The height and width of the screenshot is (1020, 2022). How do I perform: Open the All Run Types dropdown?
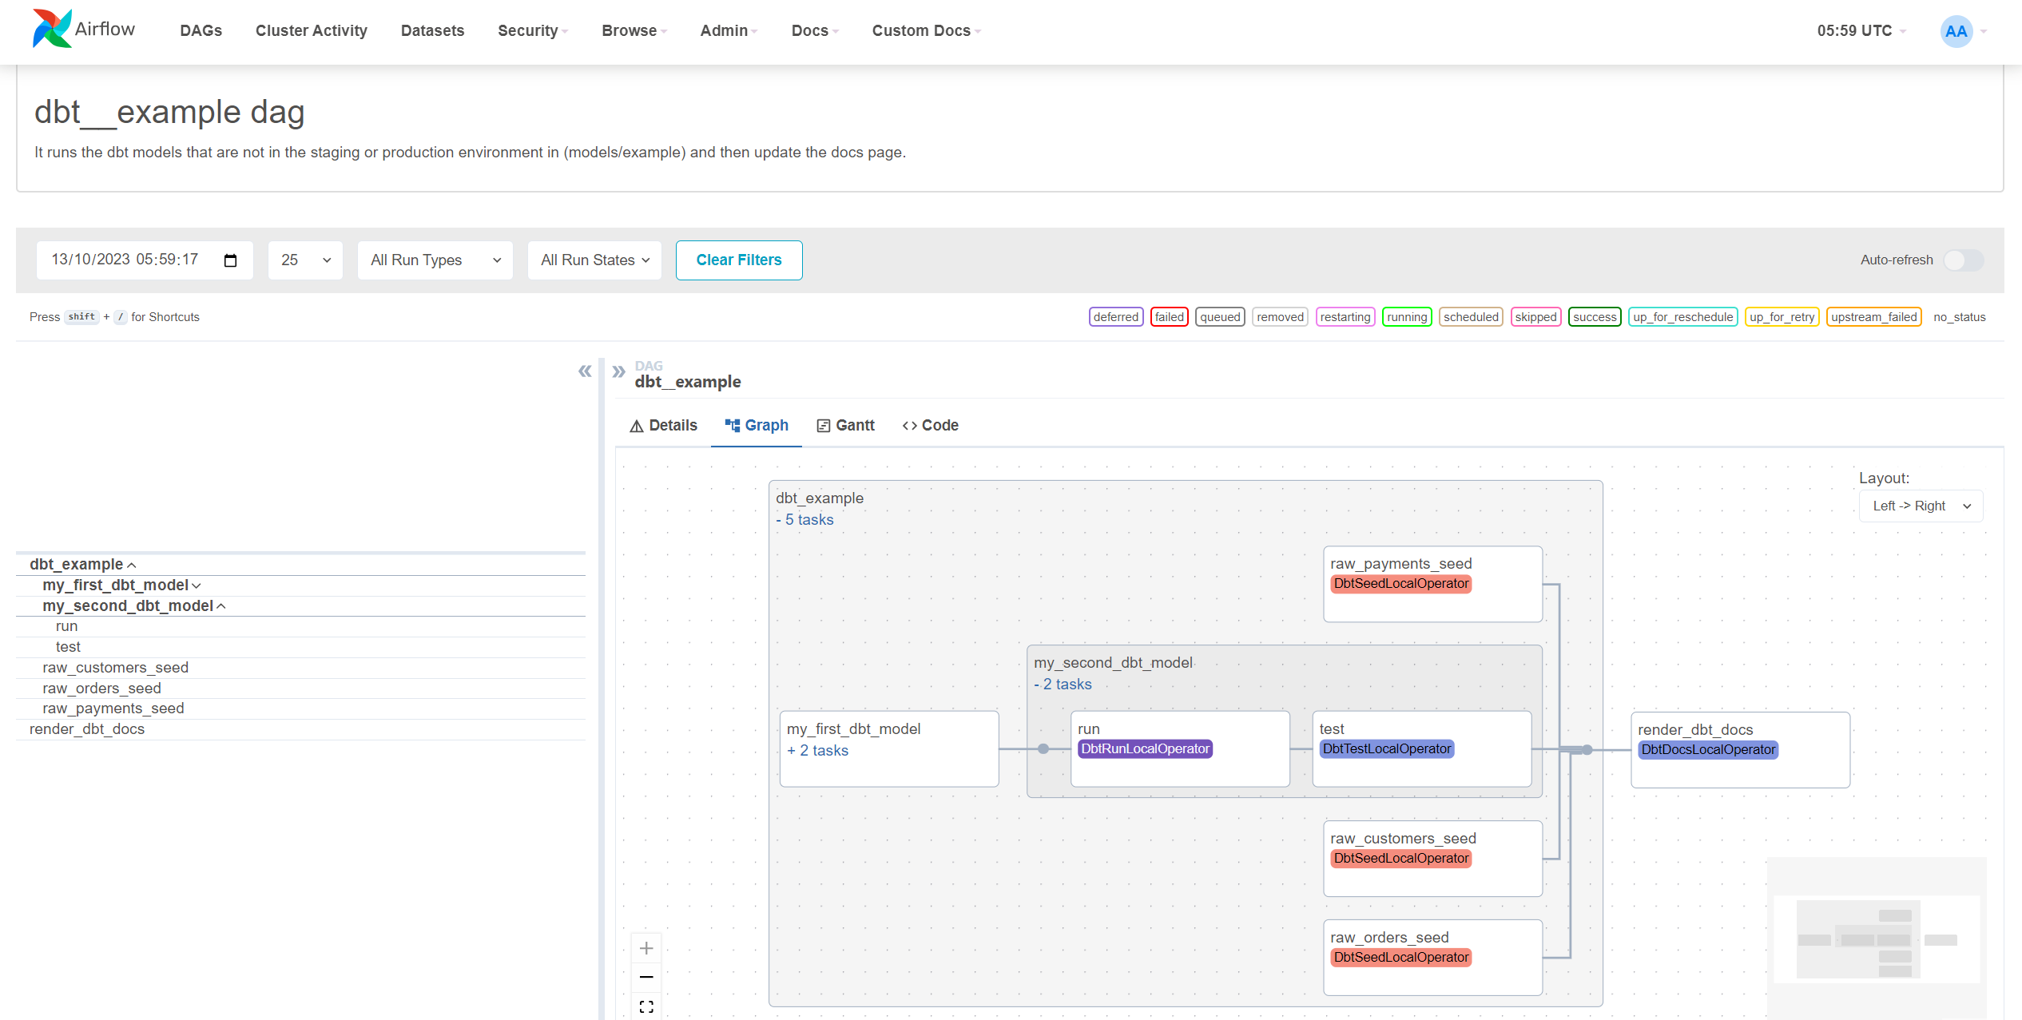tap(435, 260)
